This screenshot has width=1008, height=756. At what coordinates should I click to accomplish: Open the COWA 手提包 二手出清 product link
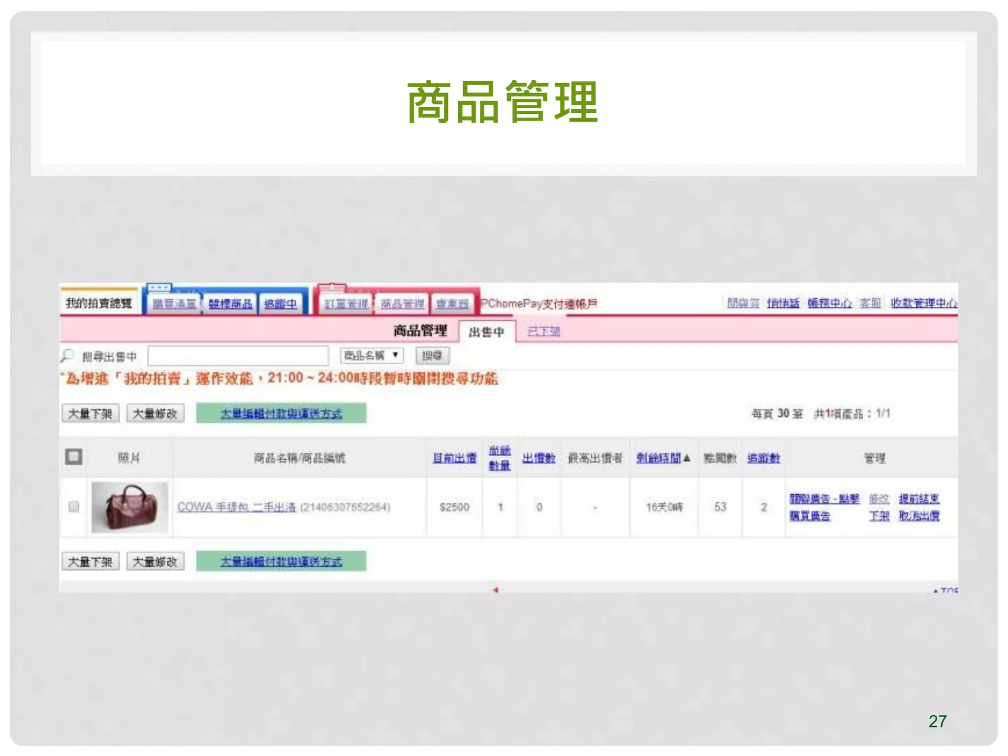tap(236, 507)
